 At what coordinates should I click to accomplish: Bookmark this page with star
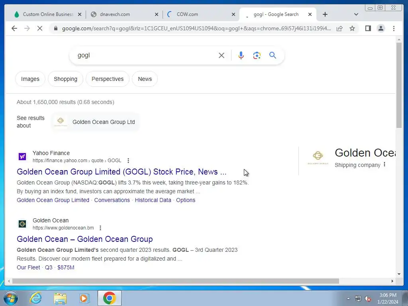click(x=352, y=28)
